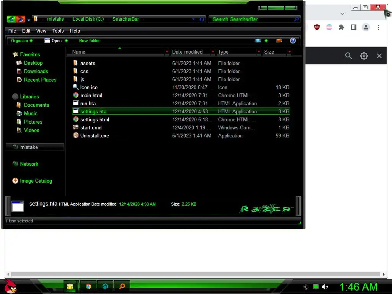Toggle Chrome side panel icon
The height and width of the screenshot is (294, 392).
click(x=353, y=27)
